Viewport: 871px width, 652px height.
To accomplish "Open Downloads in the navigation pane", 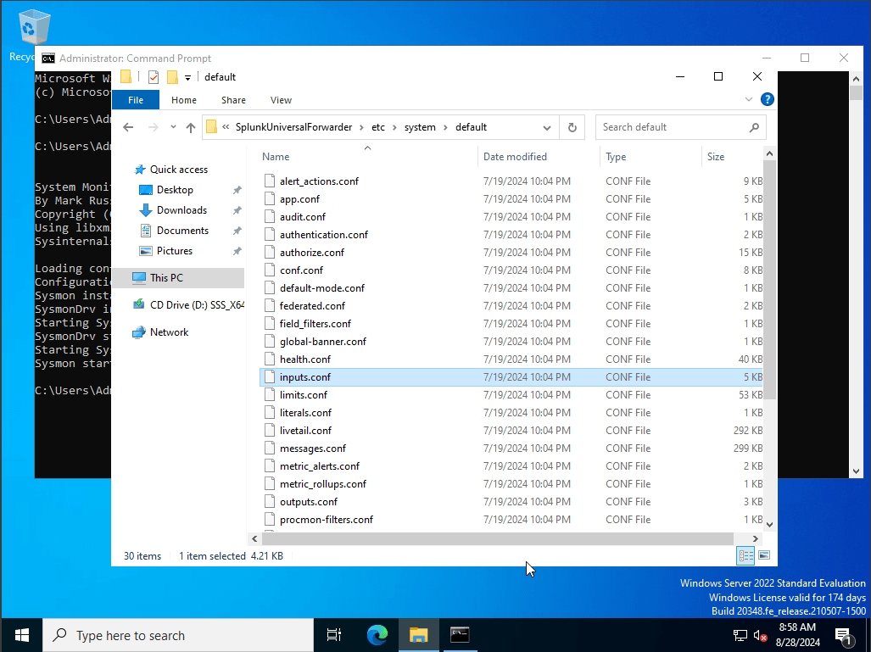I will point(181,210).
